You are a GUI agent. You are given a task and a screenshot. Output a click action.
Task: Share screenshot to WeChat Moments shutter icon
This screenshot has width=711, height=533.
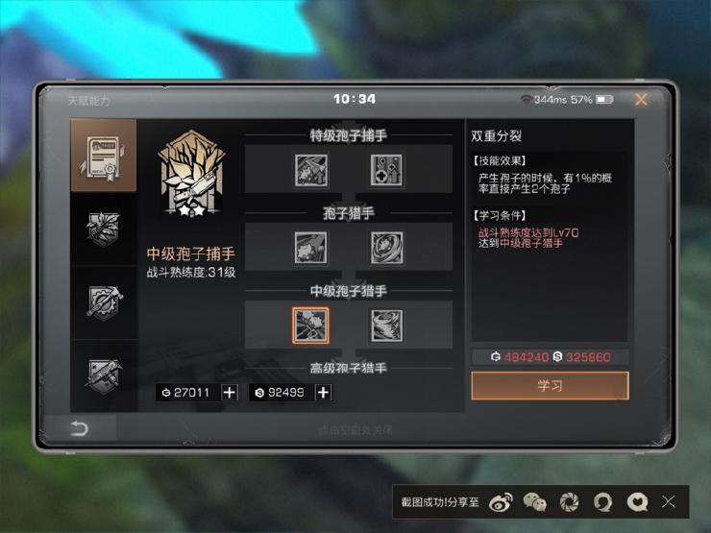[569, 502]
